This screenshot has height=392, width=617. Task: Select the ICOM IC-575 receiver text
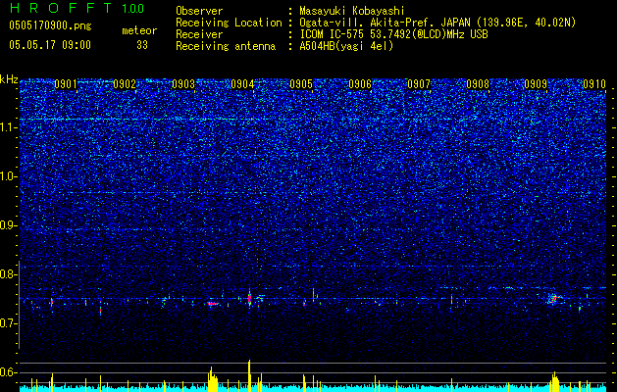click(393, 34)
